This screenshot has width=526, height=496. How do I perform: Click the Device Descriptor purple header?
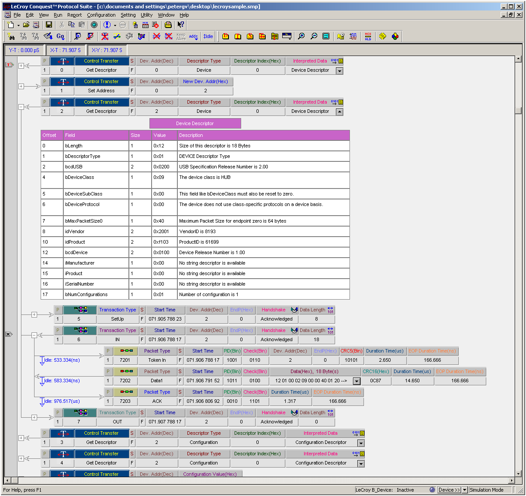pos(195,123)
